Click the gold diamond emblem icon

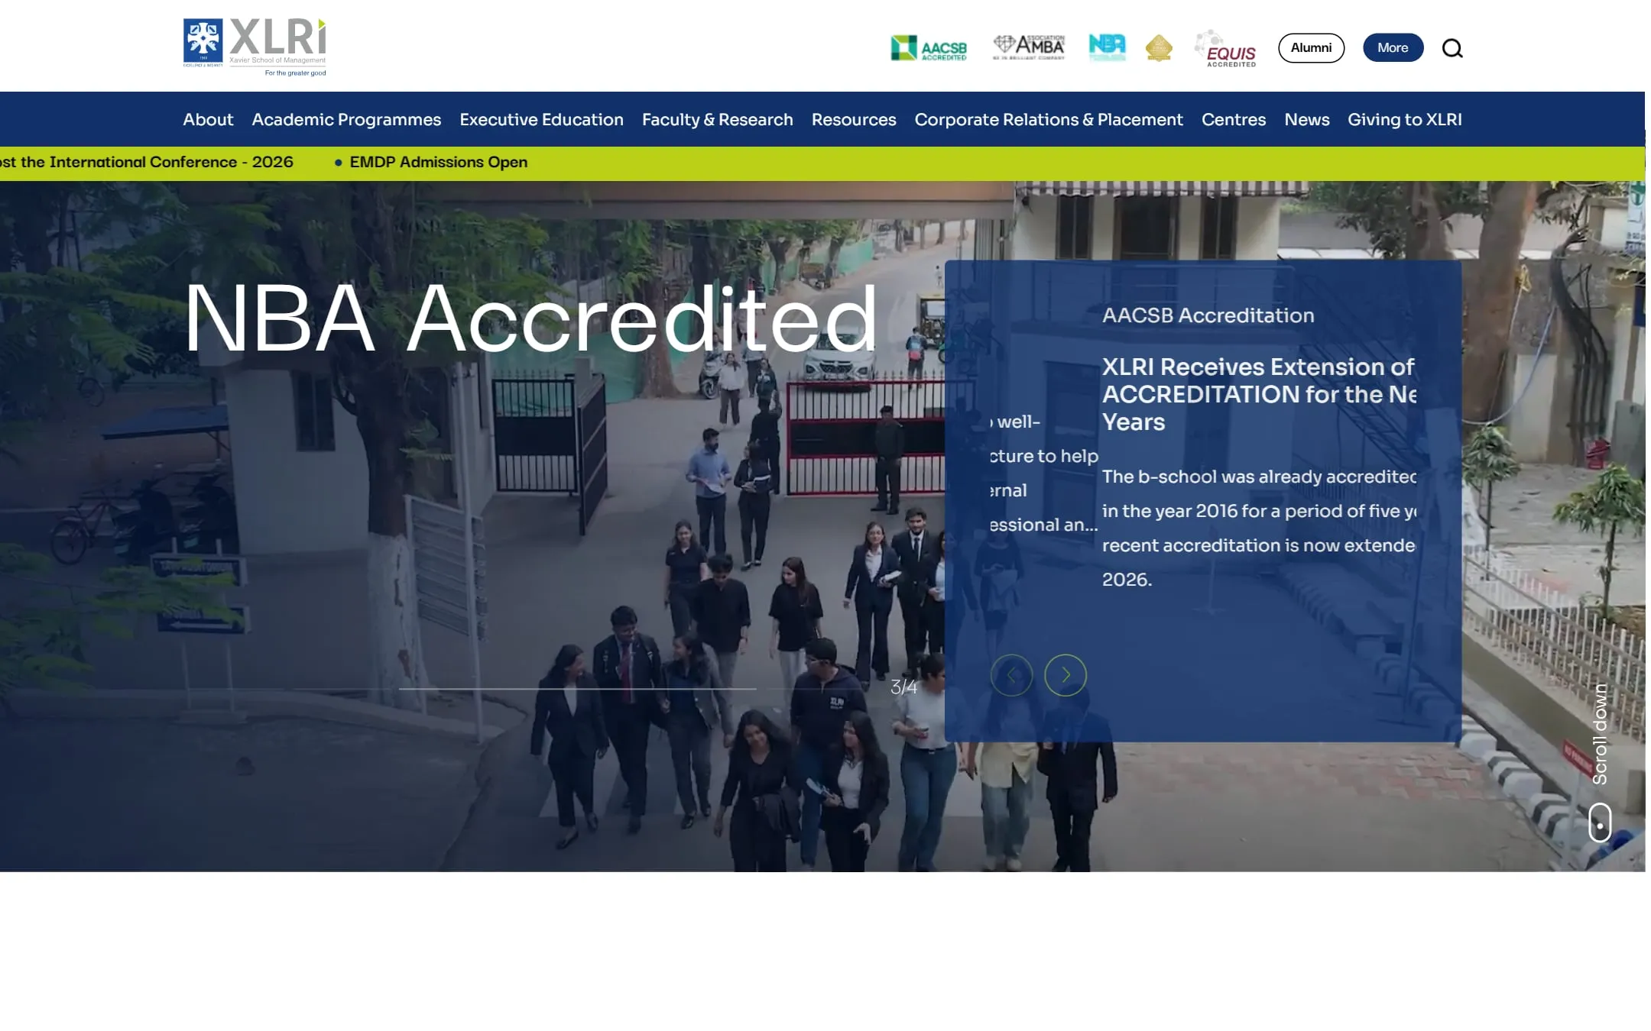pyautogui.click(x=1159, y=48)
